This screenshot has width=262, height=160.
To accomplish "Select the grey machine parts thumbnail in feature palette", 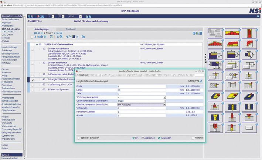I will point(215,33).
